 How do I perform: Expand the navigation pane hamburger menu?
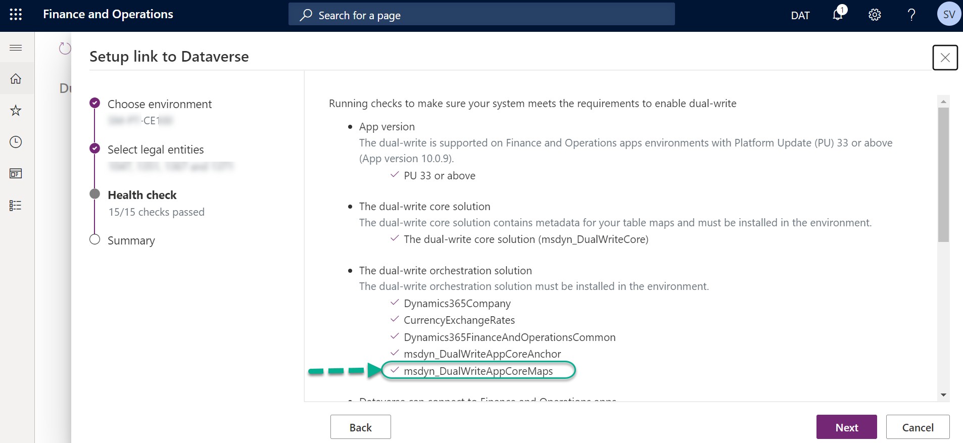16,48
